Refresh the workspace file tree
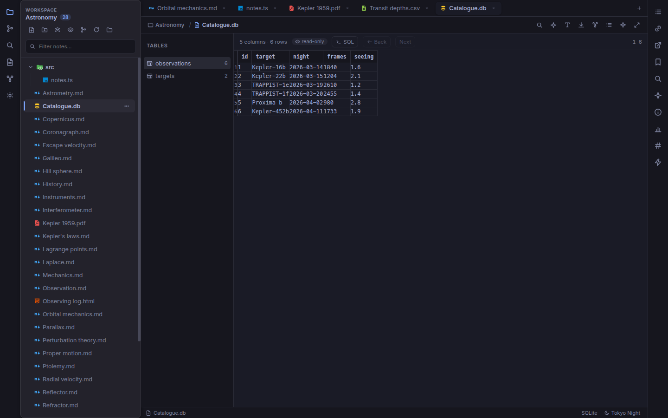668x418 pixels. (96, 30)
